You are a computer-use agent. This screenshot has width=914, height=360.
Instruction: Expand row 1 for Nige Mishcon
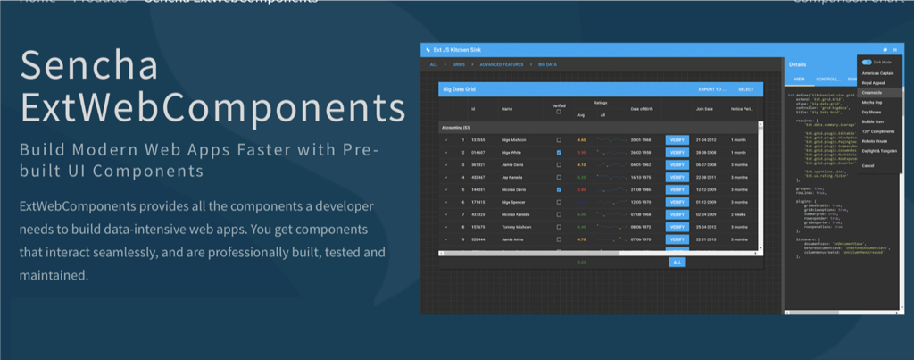[x=446, y=140]
